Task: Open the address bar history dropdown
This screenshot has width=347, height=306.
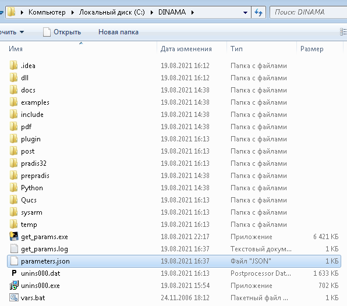Action: (245, 12)
